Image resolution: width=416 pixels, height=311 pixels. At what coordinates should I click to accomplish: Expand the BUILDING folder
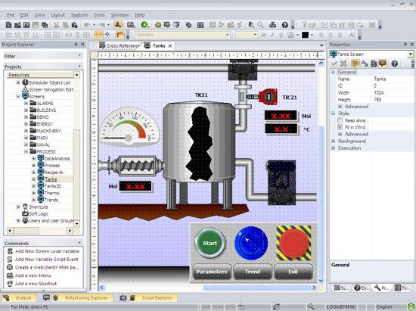26,110
